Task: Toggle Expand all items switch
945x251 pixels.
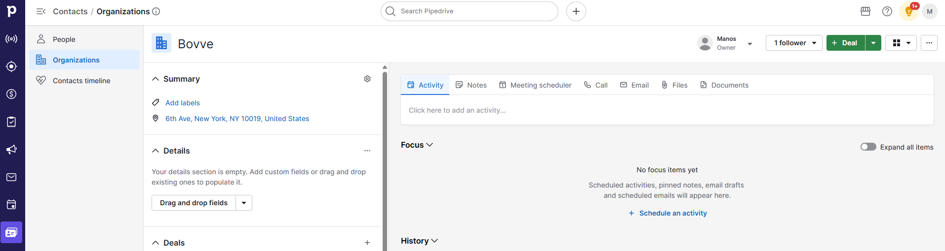Action: 868,147
